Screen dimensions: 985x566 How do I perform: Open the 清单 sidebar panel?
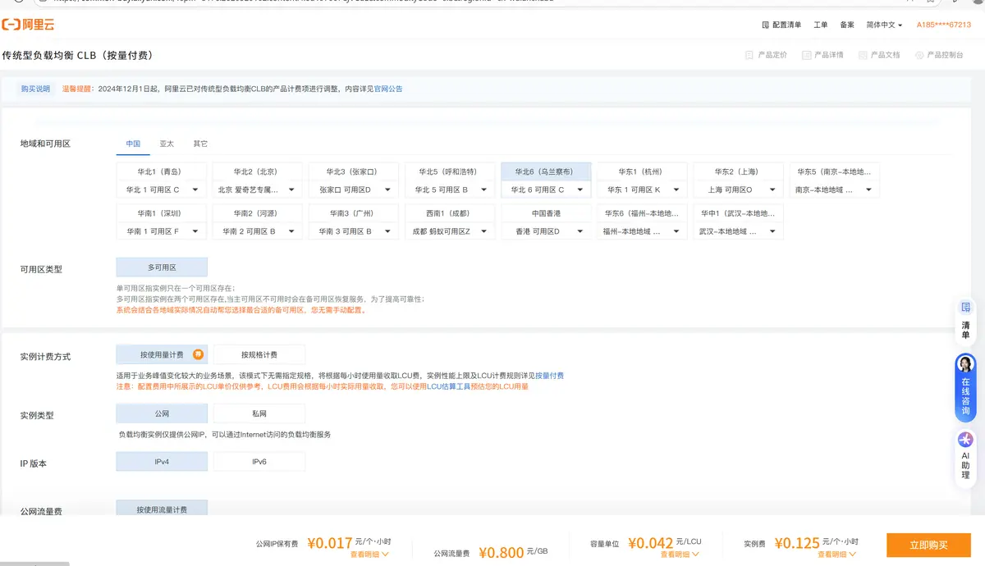click(966, 320)
